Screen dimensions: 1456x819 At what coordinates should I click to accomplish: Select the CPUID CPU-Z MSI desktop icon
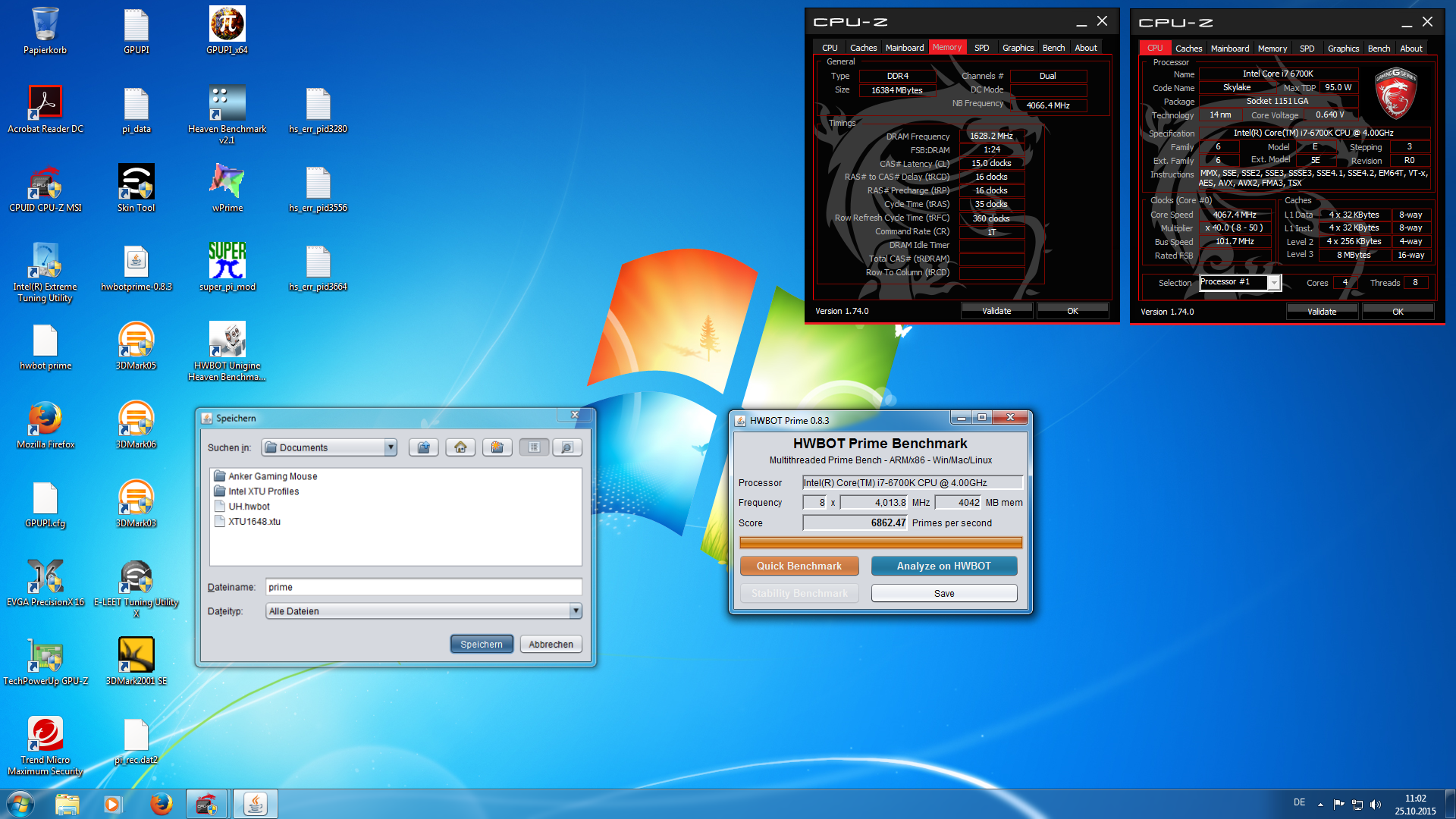coord(45,188)
